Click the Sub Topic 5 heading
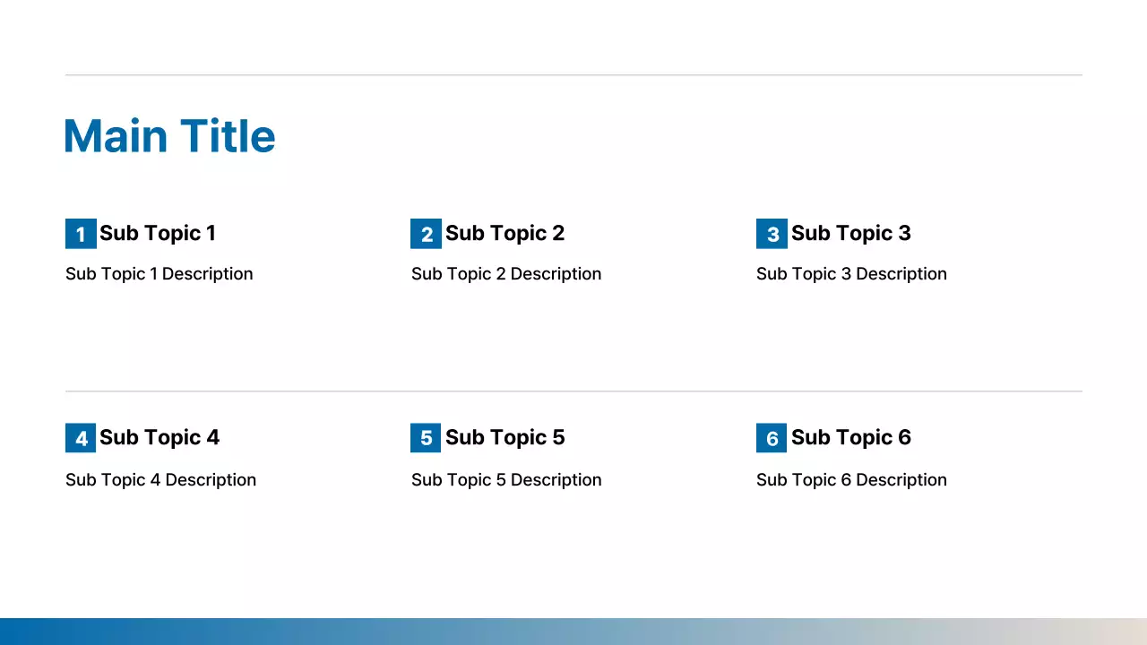 point(505,437)
